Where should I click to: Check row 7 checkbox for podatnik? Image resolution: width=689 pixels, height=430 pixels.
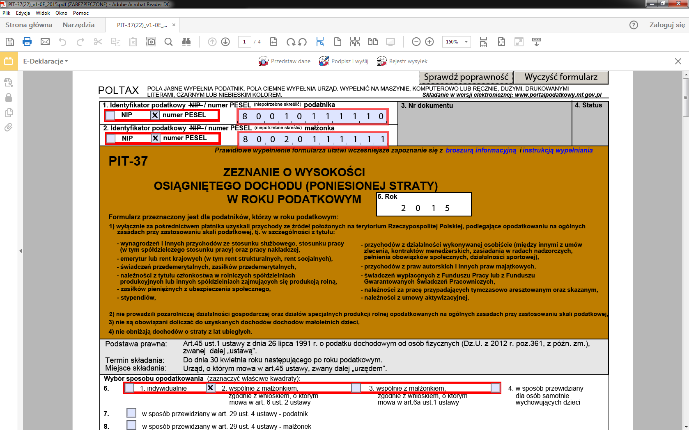point(131,413)
